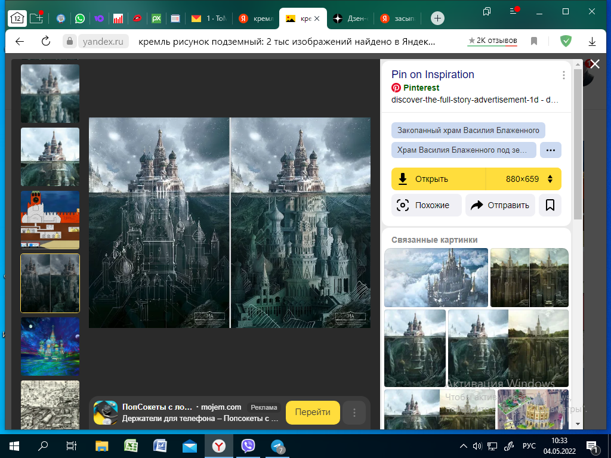Image resolution: width=611 pixels, height=458 pixels.
Task: Switch to the Дзен tab
Action: click(x=350, y=18)
